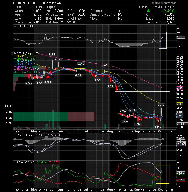Click the 2.06 last price axis tag
Screen dimensions: 188x192
click(179, 112)
